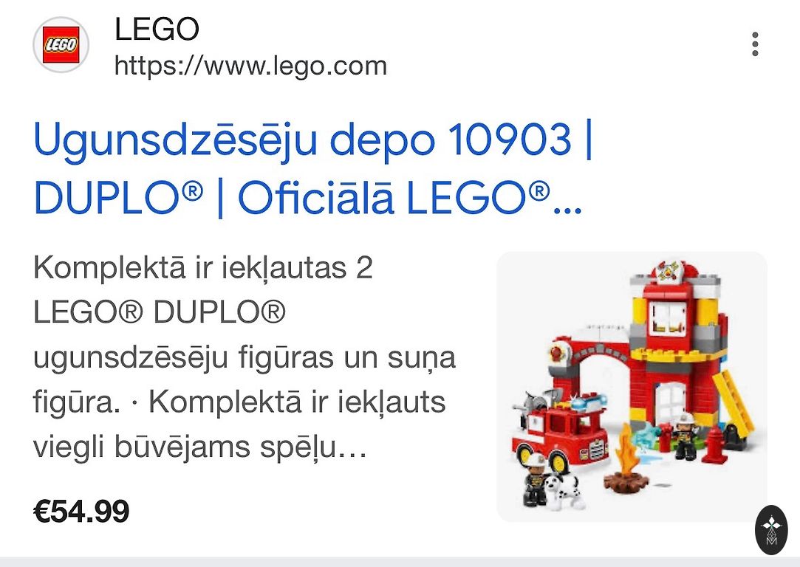Image resolution: width=800 pixels, height=567 pixels.
Task: Click the €54.99 price label
Action: click(x=81, y=512)
